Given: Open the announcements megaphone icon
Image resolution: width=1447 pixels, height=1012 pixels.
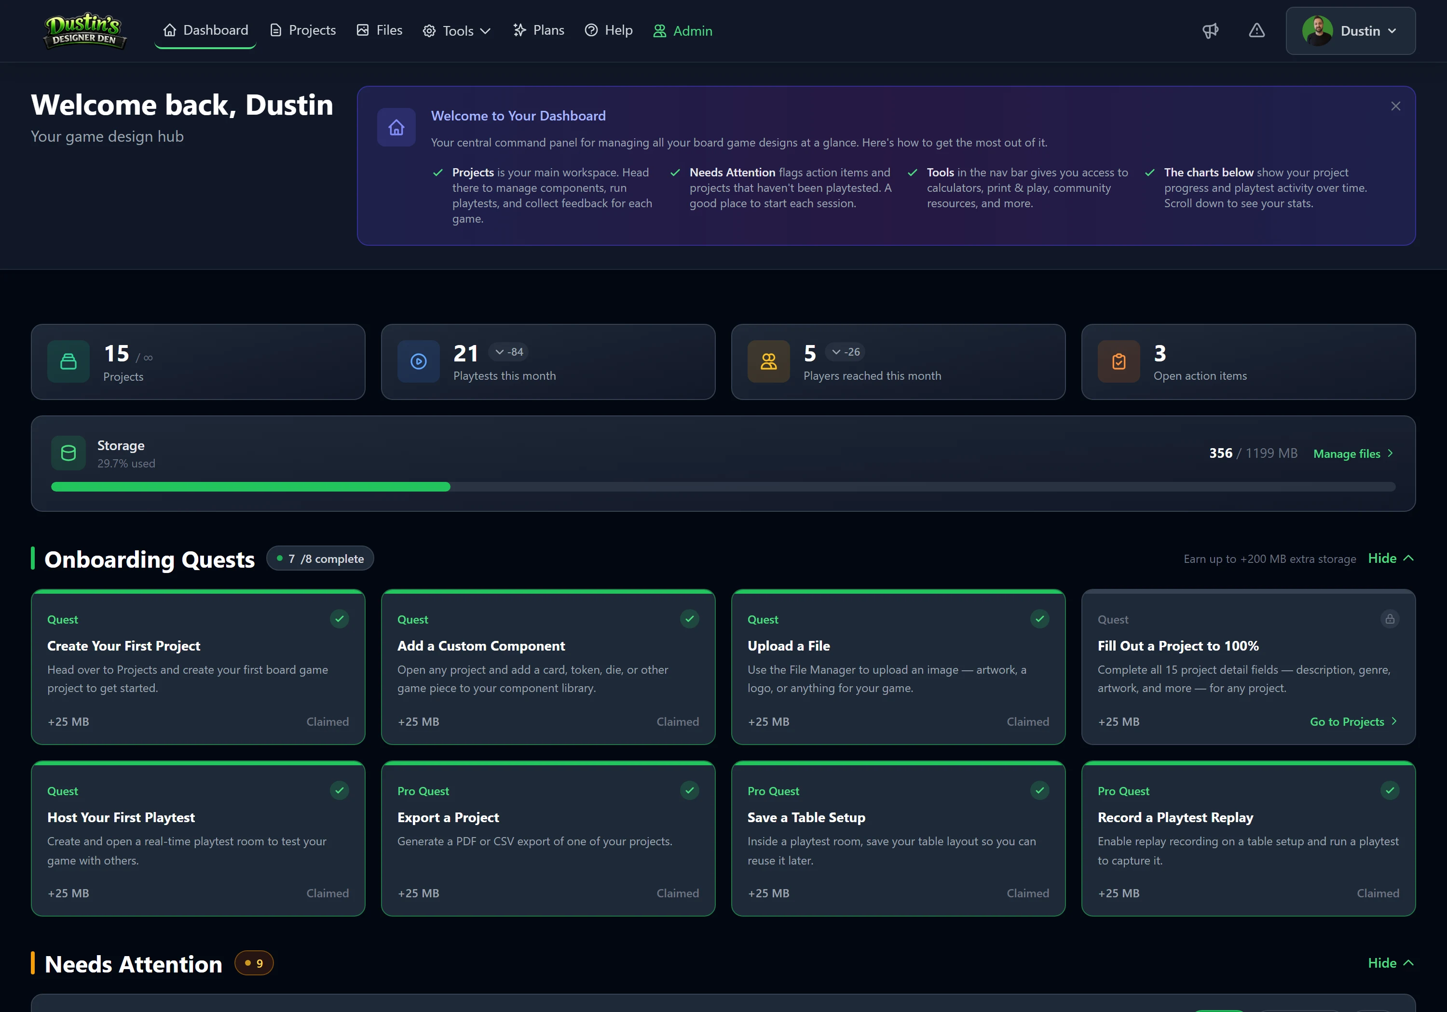Looking at the screenshot, I should pos(1210,30).
